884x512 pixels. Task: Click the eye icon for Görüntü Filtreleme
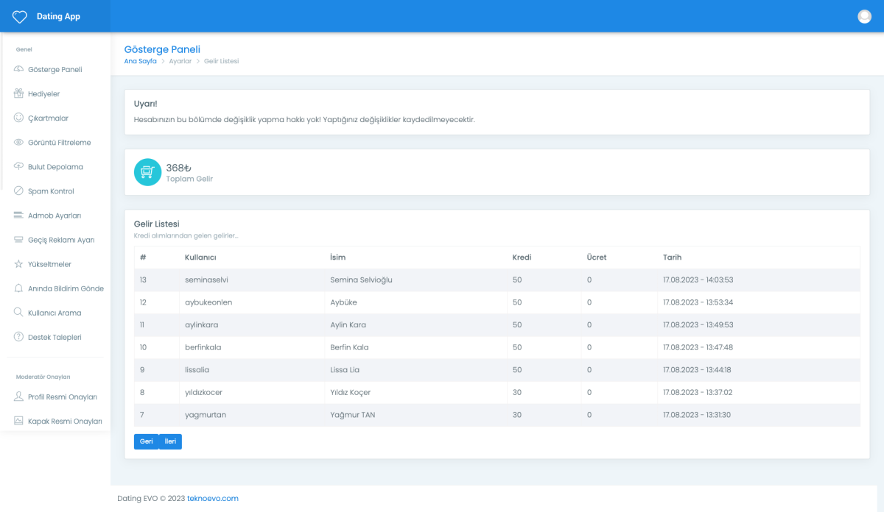(x=19, y=142)
